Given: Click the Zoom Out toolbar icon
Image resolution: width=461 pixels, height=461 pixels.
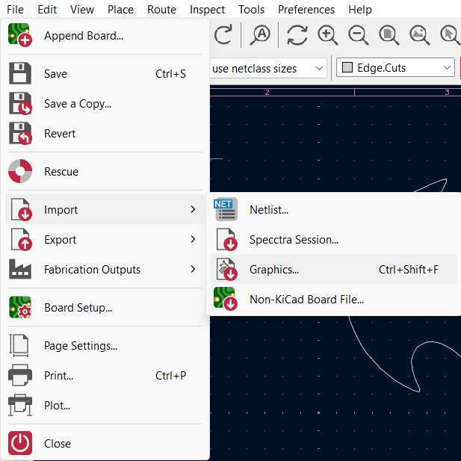Looking at the screenshot, I should [359, 35].
